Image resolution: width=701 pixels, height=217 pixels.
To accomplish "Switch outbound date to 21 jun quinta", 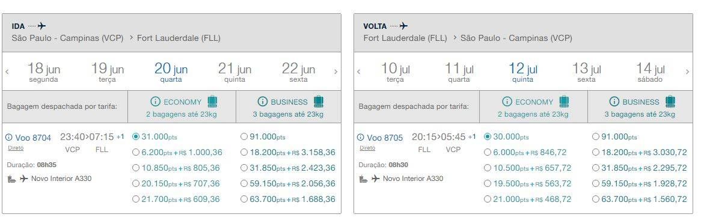I will pos(234,73).
